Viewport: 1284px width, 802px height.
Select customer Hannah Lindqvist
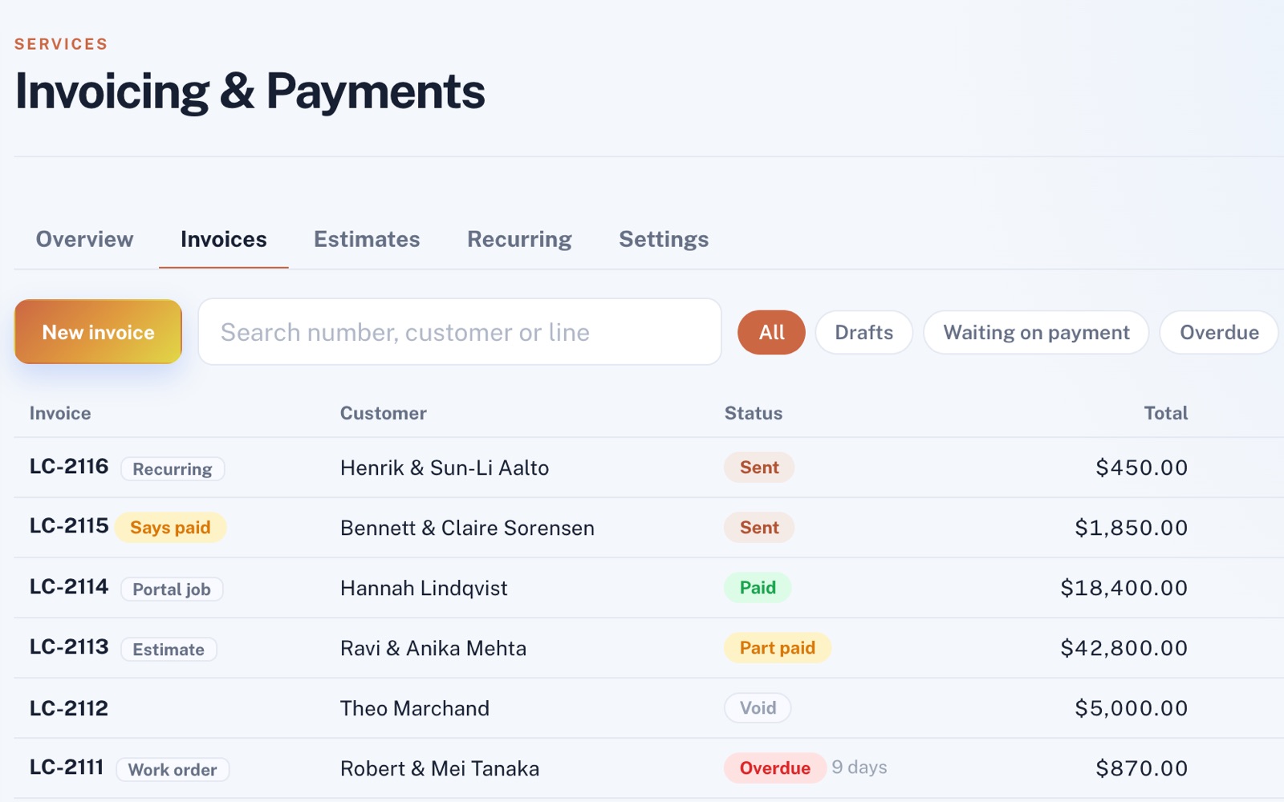(x=424, y=588)
